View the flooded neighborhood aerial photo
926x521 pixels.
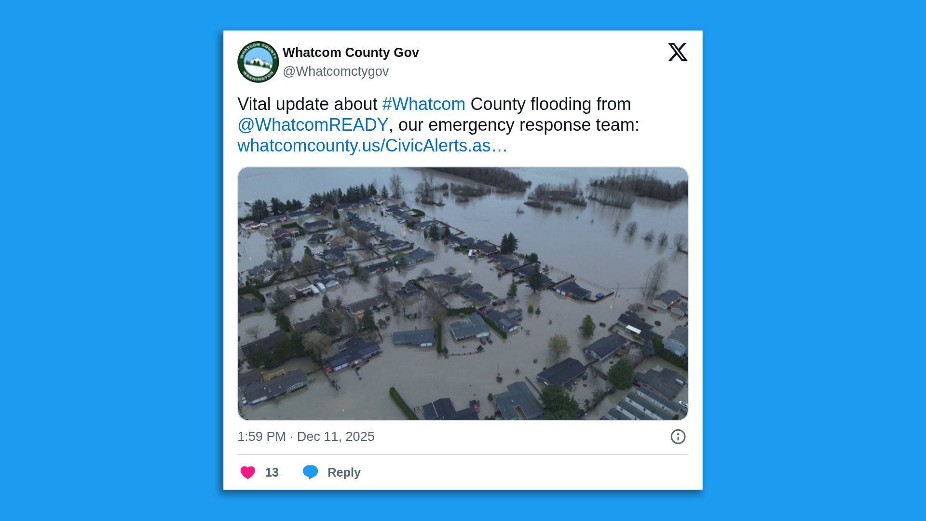click(x=463, y=294)
